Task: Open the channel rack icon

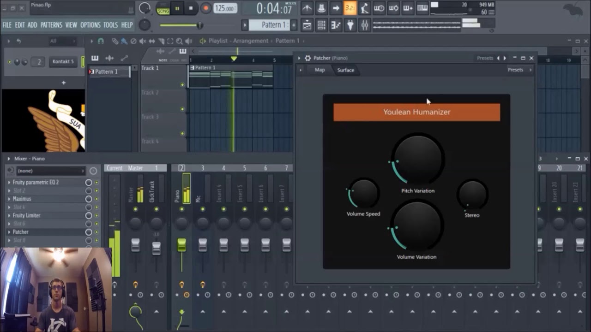Action: [x=322, y=25]
